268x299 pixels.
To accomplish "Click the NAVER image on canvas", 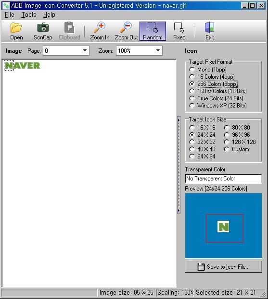I will click(x=22, y=66).
